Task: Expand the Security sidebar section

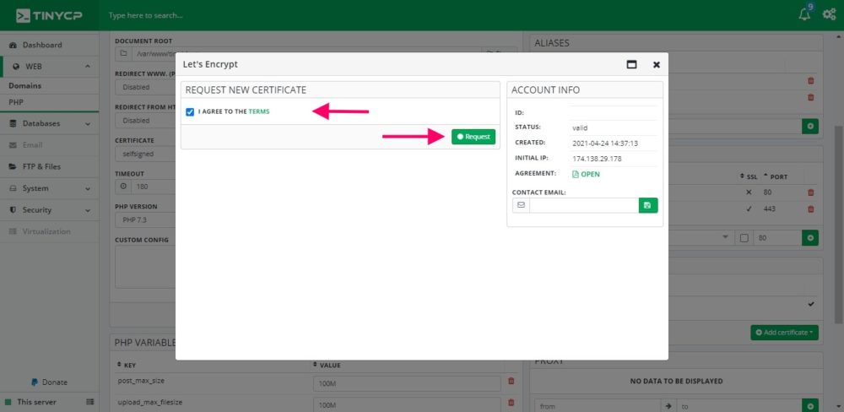Action: pyautogui.click(x=50, y=210)
